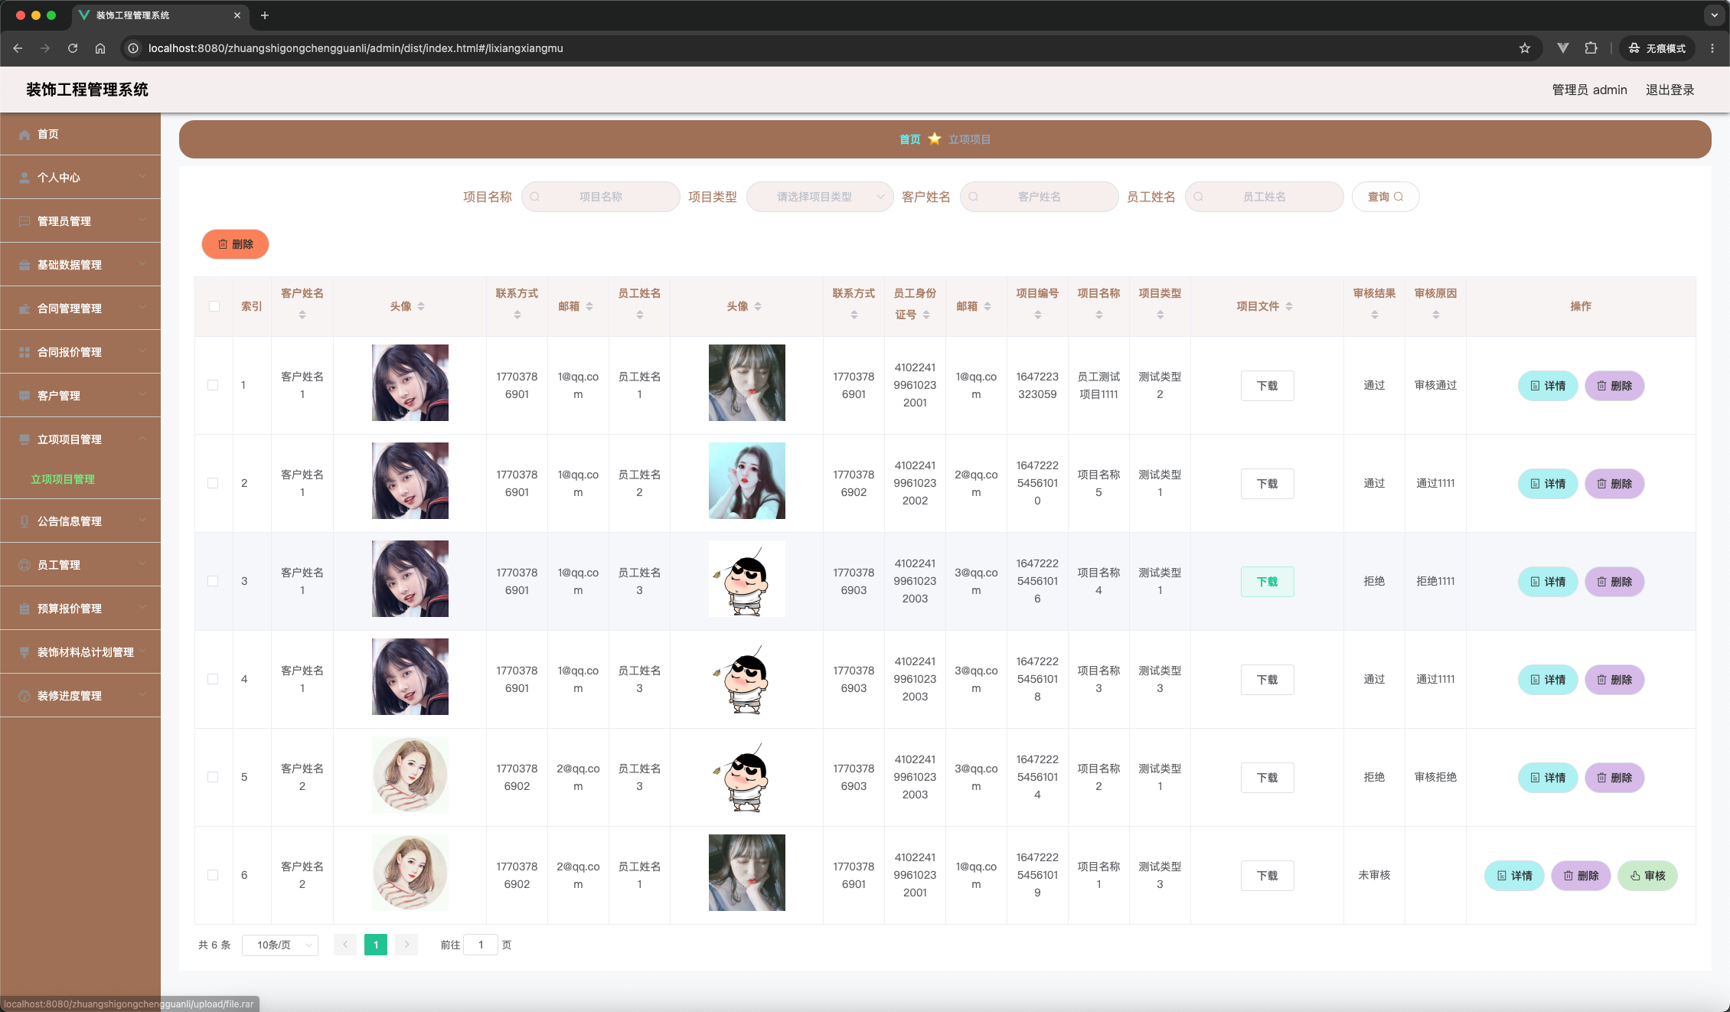This screenshot has height=1012, width=1730.
Task: Sort by 审核结果 column arrows
Action: (x=1375, y=315)
